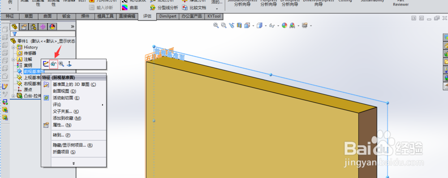Expand hidden manager tabs with the » chevron
The image size is (448, 178).
(72, 26)
